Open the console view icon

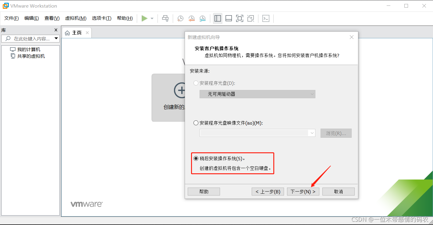coord(266,19)
